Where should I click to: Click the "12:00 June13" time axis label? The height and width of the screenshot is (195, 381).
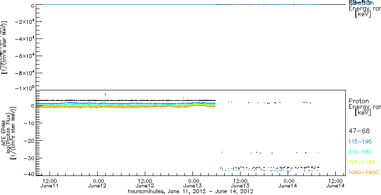click(x=241, y=183)
